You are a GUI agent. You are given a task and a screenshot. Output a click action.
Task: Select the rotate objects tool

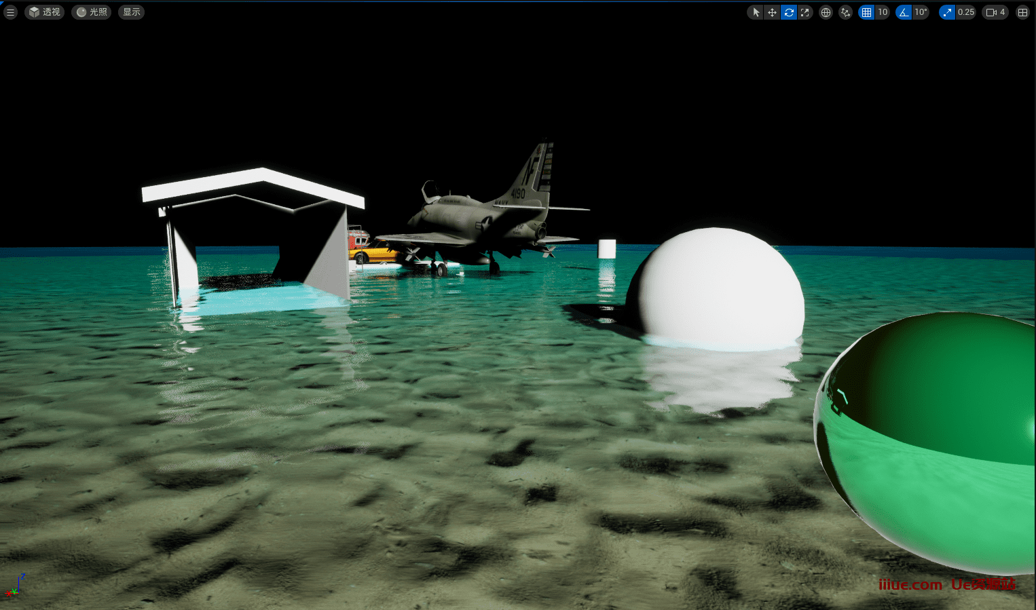tap(789, 12)
